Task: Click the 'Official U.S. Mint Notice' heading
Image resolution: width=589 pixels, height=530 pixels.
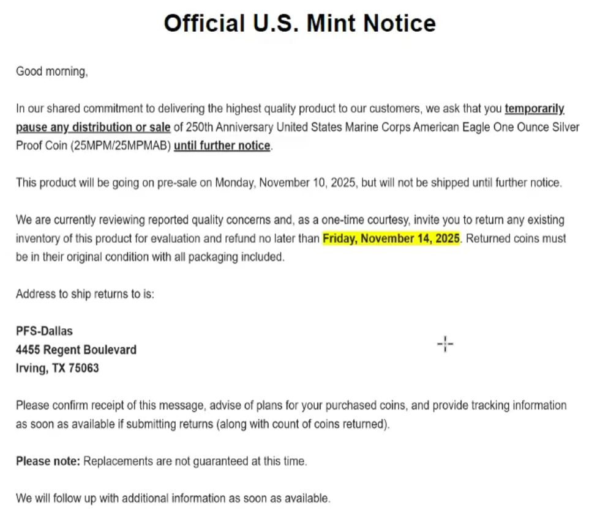Action: tap(300, 23)
